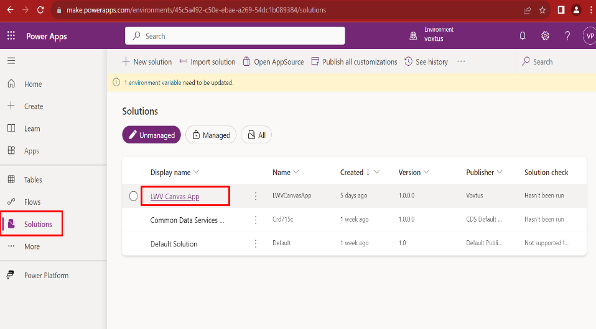Image resolution: width=596 pixels, height=329 pixels.
Task: Open the Environment voxtus picker
Action: tap(431, 34)
